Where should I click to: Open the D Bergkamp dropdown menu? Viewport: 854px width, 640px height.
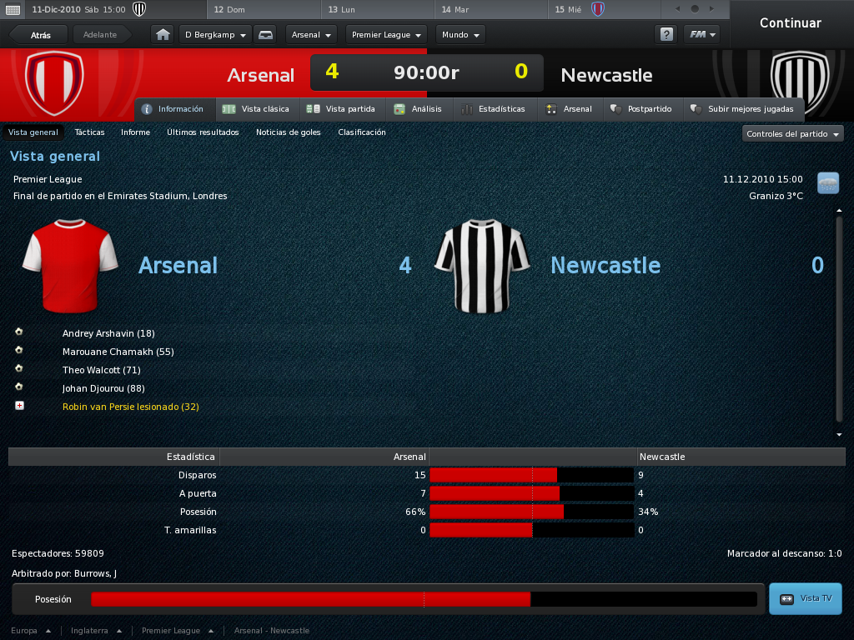pos(215,35)
